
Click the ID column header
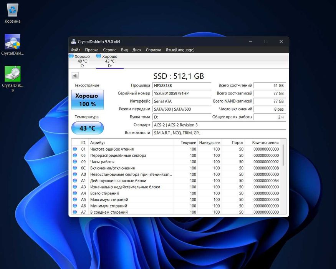[x=83, y=143]
